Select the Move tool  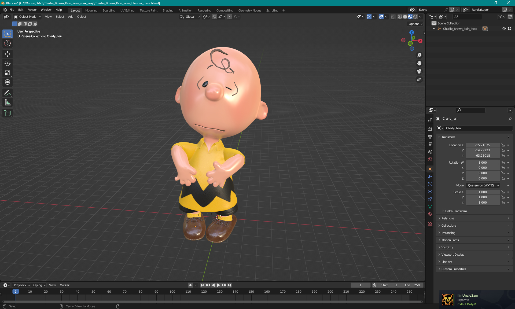pyautogui.click(x=8, y=54)
